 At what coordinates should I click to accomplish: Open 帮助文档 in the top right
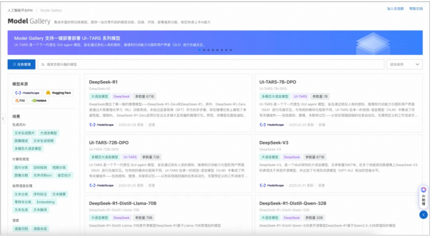pyautogui.click(x=416, y=8)
